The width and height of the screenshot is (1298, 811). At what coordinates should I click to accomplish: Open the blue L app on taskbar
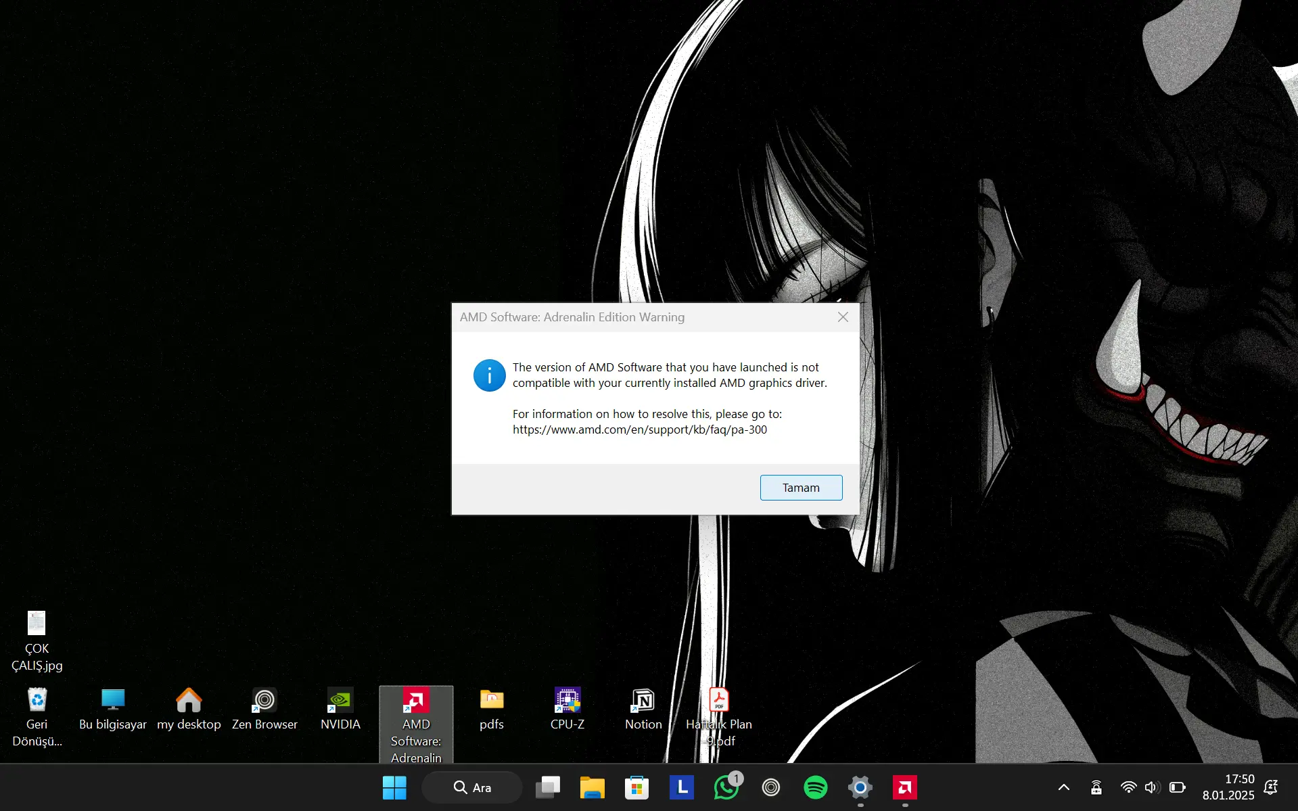682,787
